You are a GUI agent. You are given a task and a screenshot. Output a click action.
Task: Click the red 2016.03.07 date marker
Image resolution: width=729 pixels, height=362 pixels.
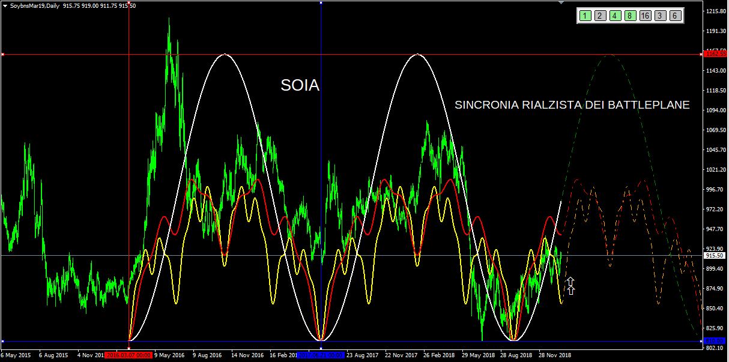(x=129, y=355)
